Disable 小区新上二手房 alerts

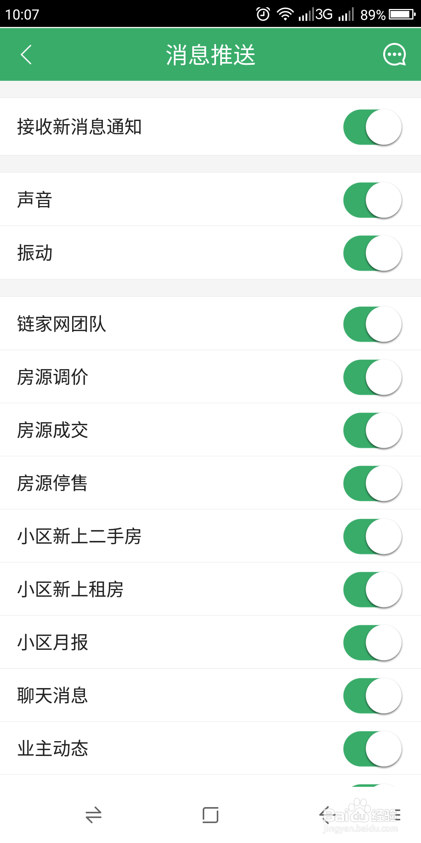[373, 536]
